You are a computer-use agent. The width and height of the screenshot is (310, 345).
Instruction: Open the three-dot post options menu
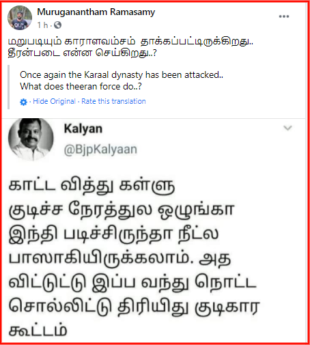pyautogui.click(x=284, y=16)
